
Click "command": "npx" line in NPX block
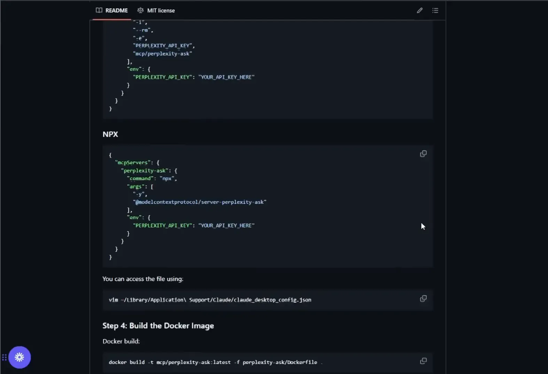tap(152, 179)
